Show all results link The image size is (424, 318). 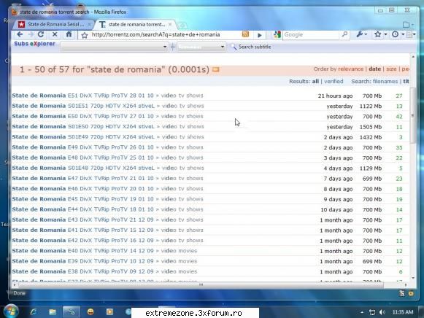tap(315, 82)
